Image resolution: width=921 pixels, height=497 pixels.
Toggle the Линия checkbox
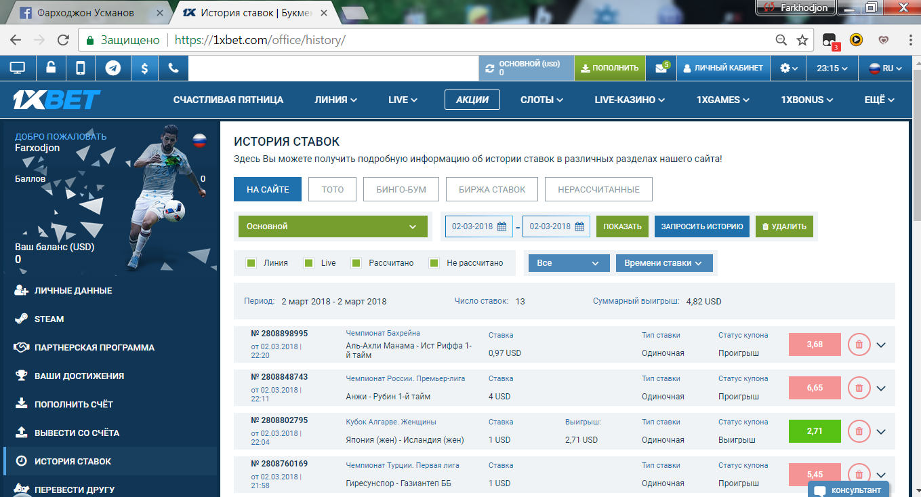click(x=251, y=263)
